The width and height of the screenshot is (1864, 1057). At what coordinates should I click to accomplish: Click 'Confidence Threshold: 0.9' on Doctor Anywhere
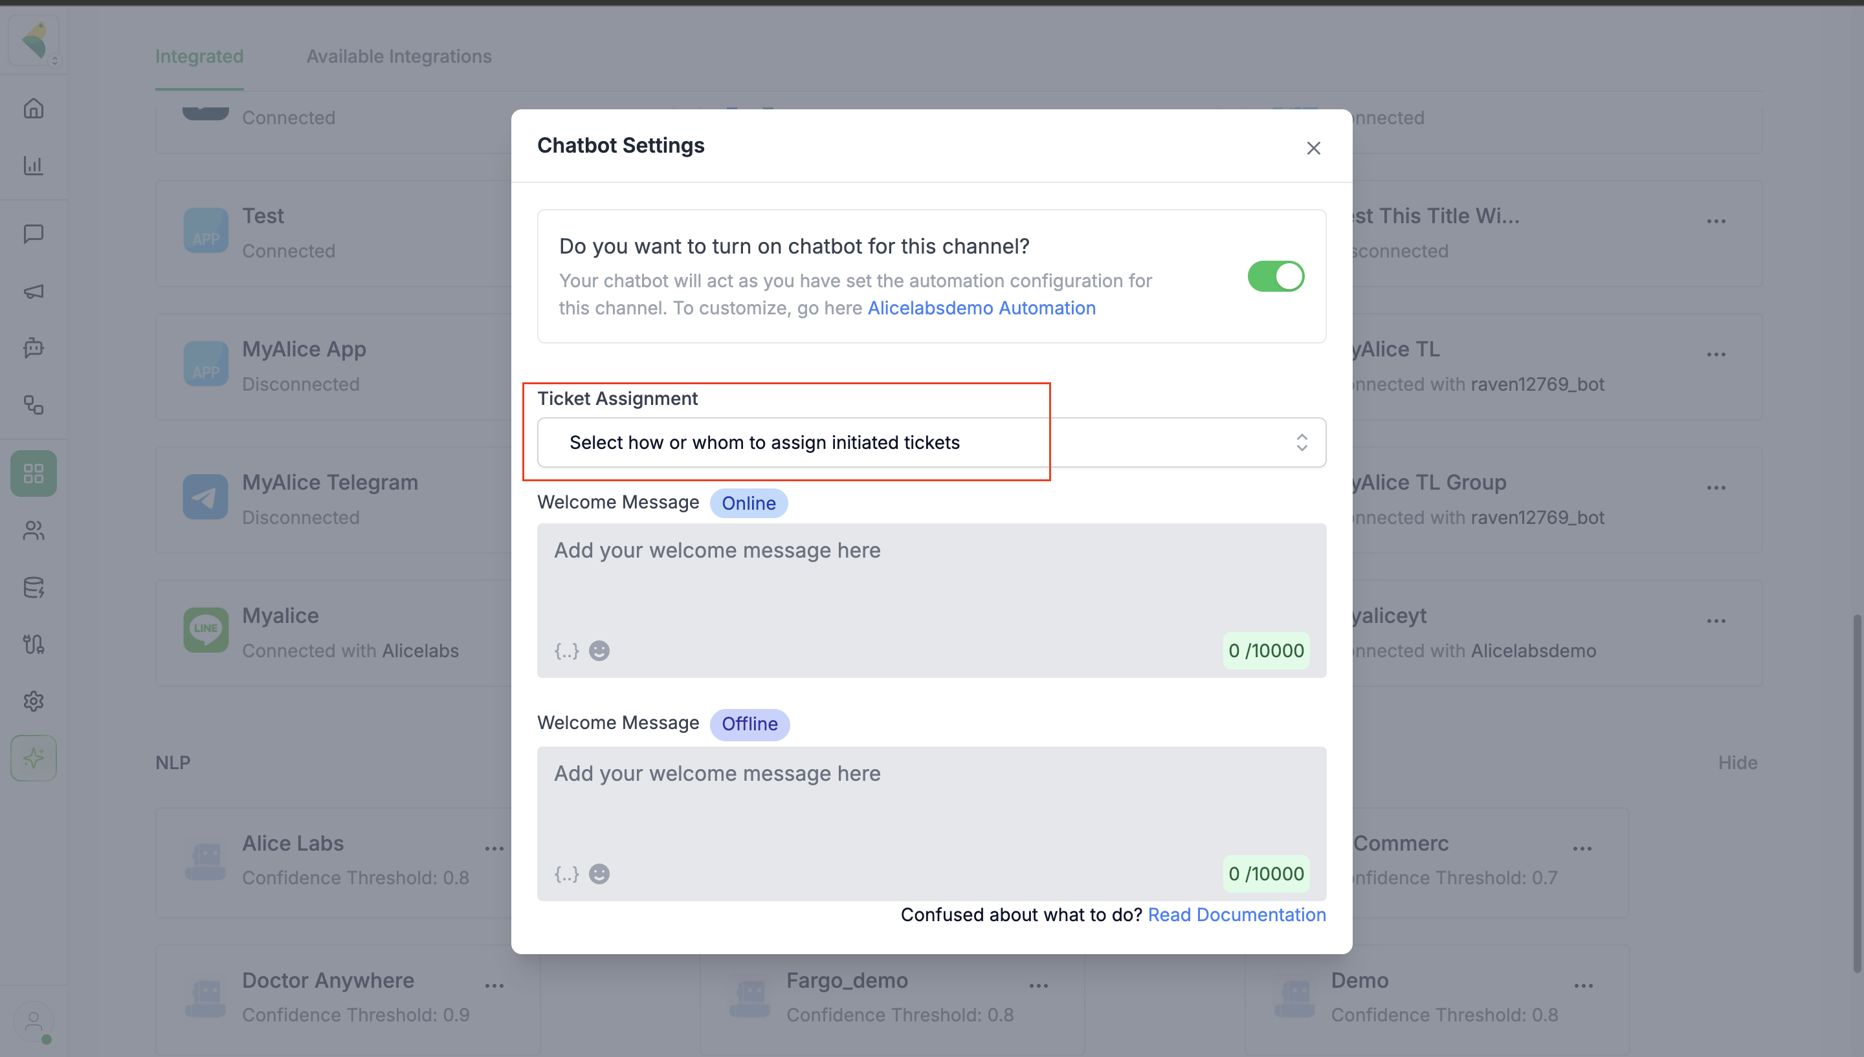(x=356, y=1015)
